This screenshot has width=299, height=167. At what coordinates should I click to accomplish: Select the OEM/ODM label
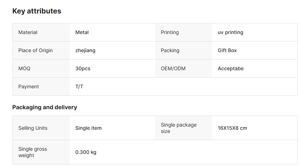pyautogui.click(x=173, y=68)
